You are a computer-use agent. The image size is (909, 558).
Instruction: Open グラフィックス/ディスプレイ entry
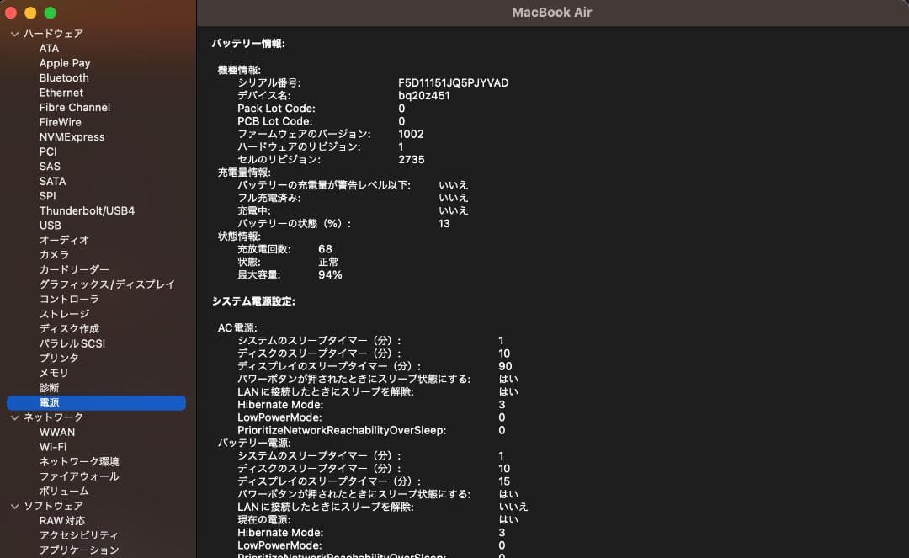[x=107, y=284]
